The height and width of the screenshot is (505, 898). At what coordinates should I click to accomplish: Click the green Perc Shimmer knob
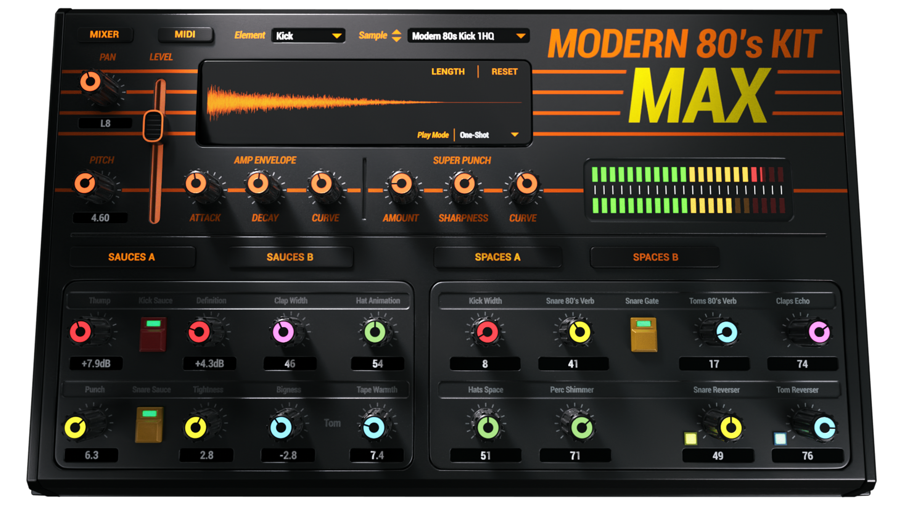click(x=581, y=427)
